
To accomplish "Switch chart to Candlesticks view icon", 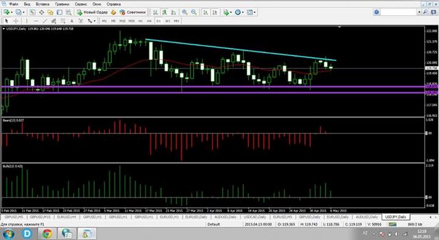I will pyautogui.click(x=165, y=12).
